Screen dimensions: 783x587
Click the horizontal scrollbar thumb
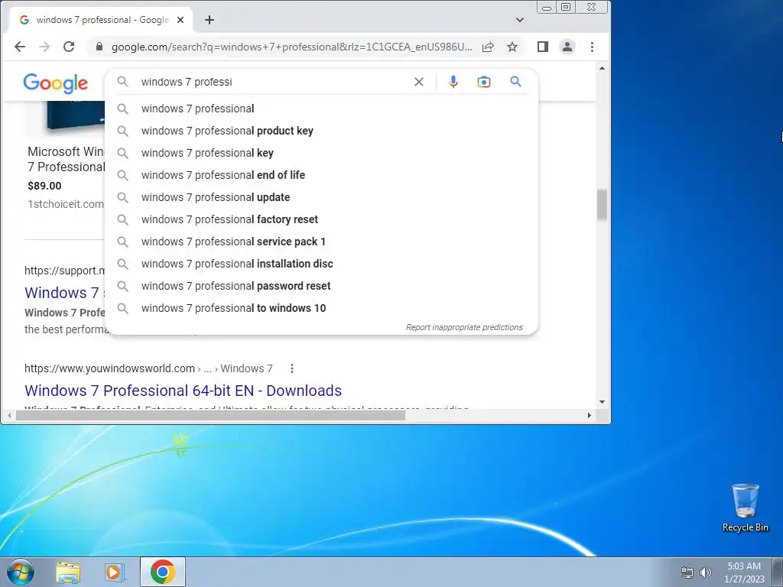coord(211,415)
